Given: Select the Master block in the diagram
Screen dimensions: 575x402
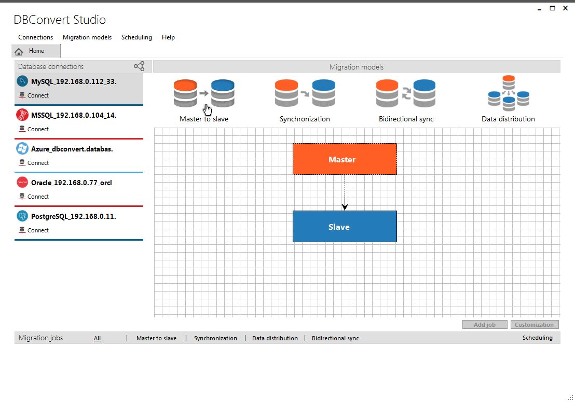Looking at the screenshot, I should [344, 159].
